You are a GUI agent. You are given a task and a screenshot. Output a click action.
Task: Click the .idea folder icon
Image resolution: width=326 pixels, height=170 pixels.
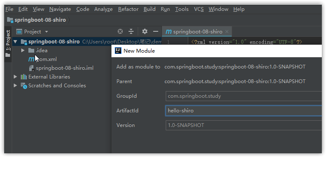(x=31, y=51)
